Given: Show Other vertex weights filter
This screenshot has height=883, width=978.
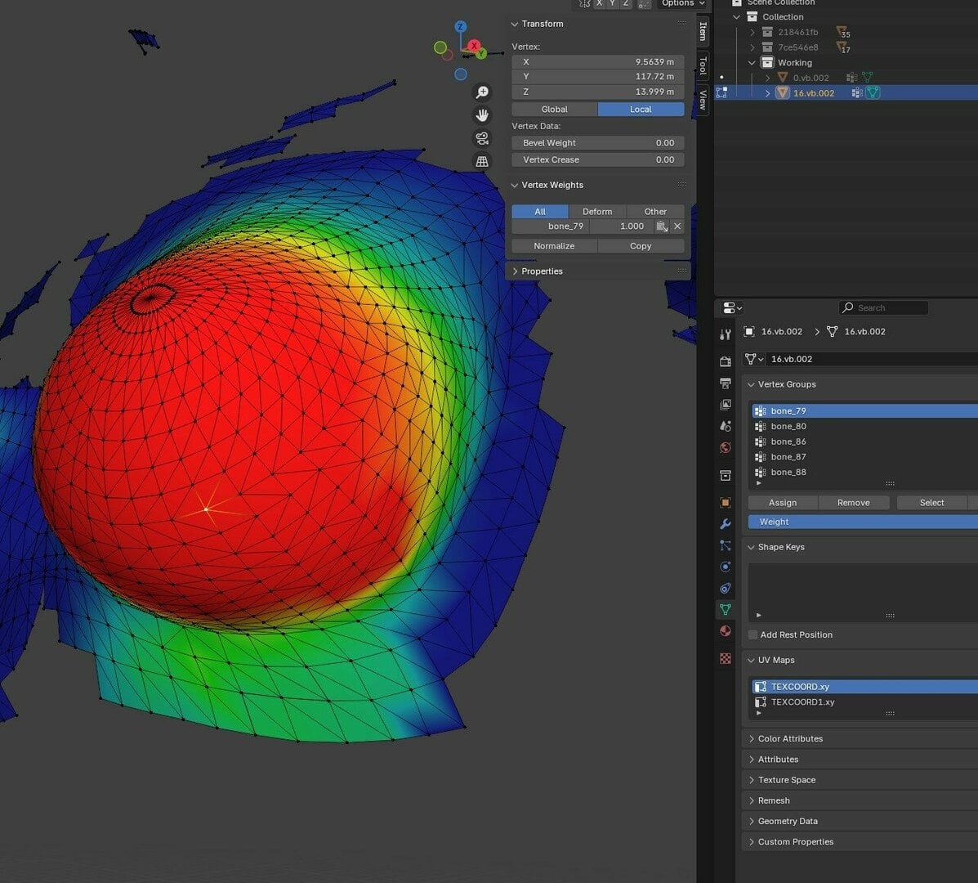Looking at the screenshot, I should [655, 212].
